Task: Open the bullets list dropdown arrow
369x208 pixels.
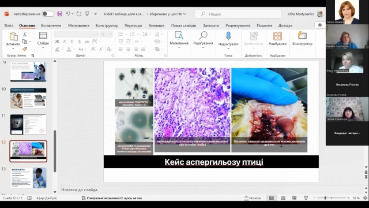Action: 126,34
